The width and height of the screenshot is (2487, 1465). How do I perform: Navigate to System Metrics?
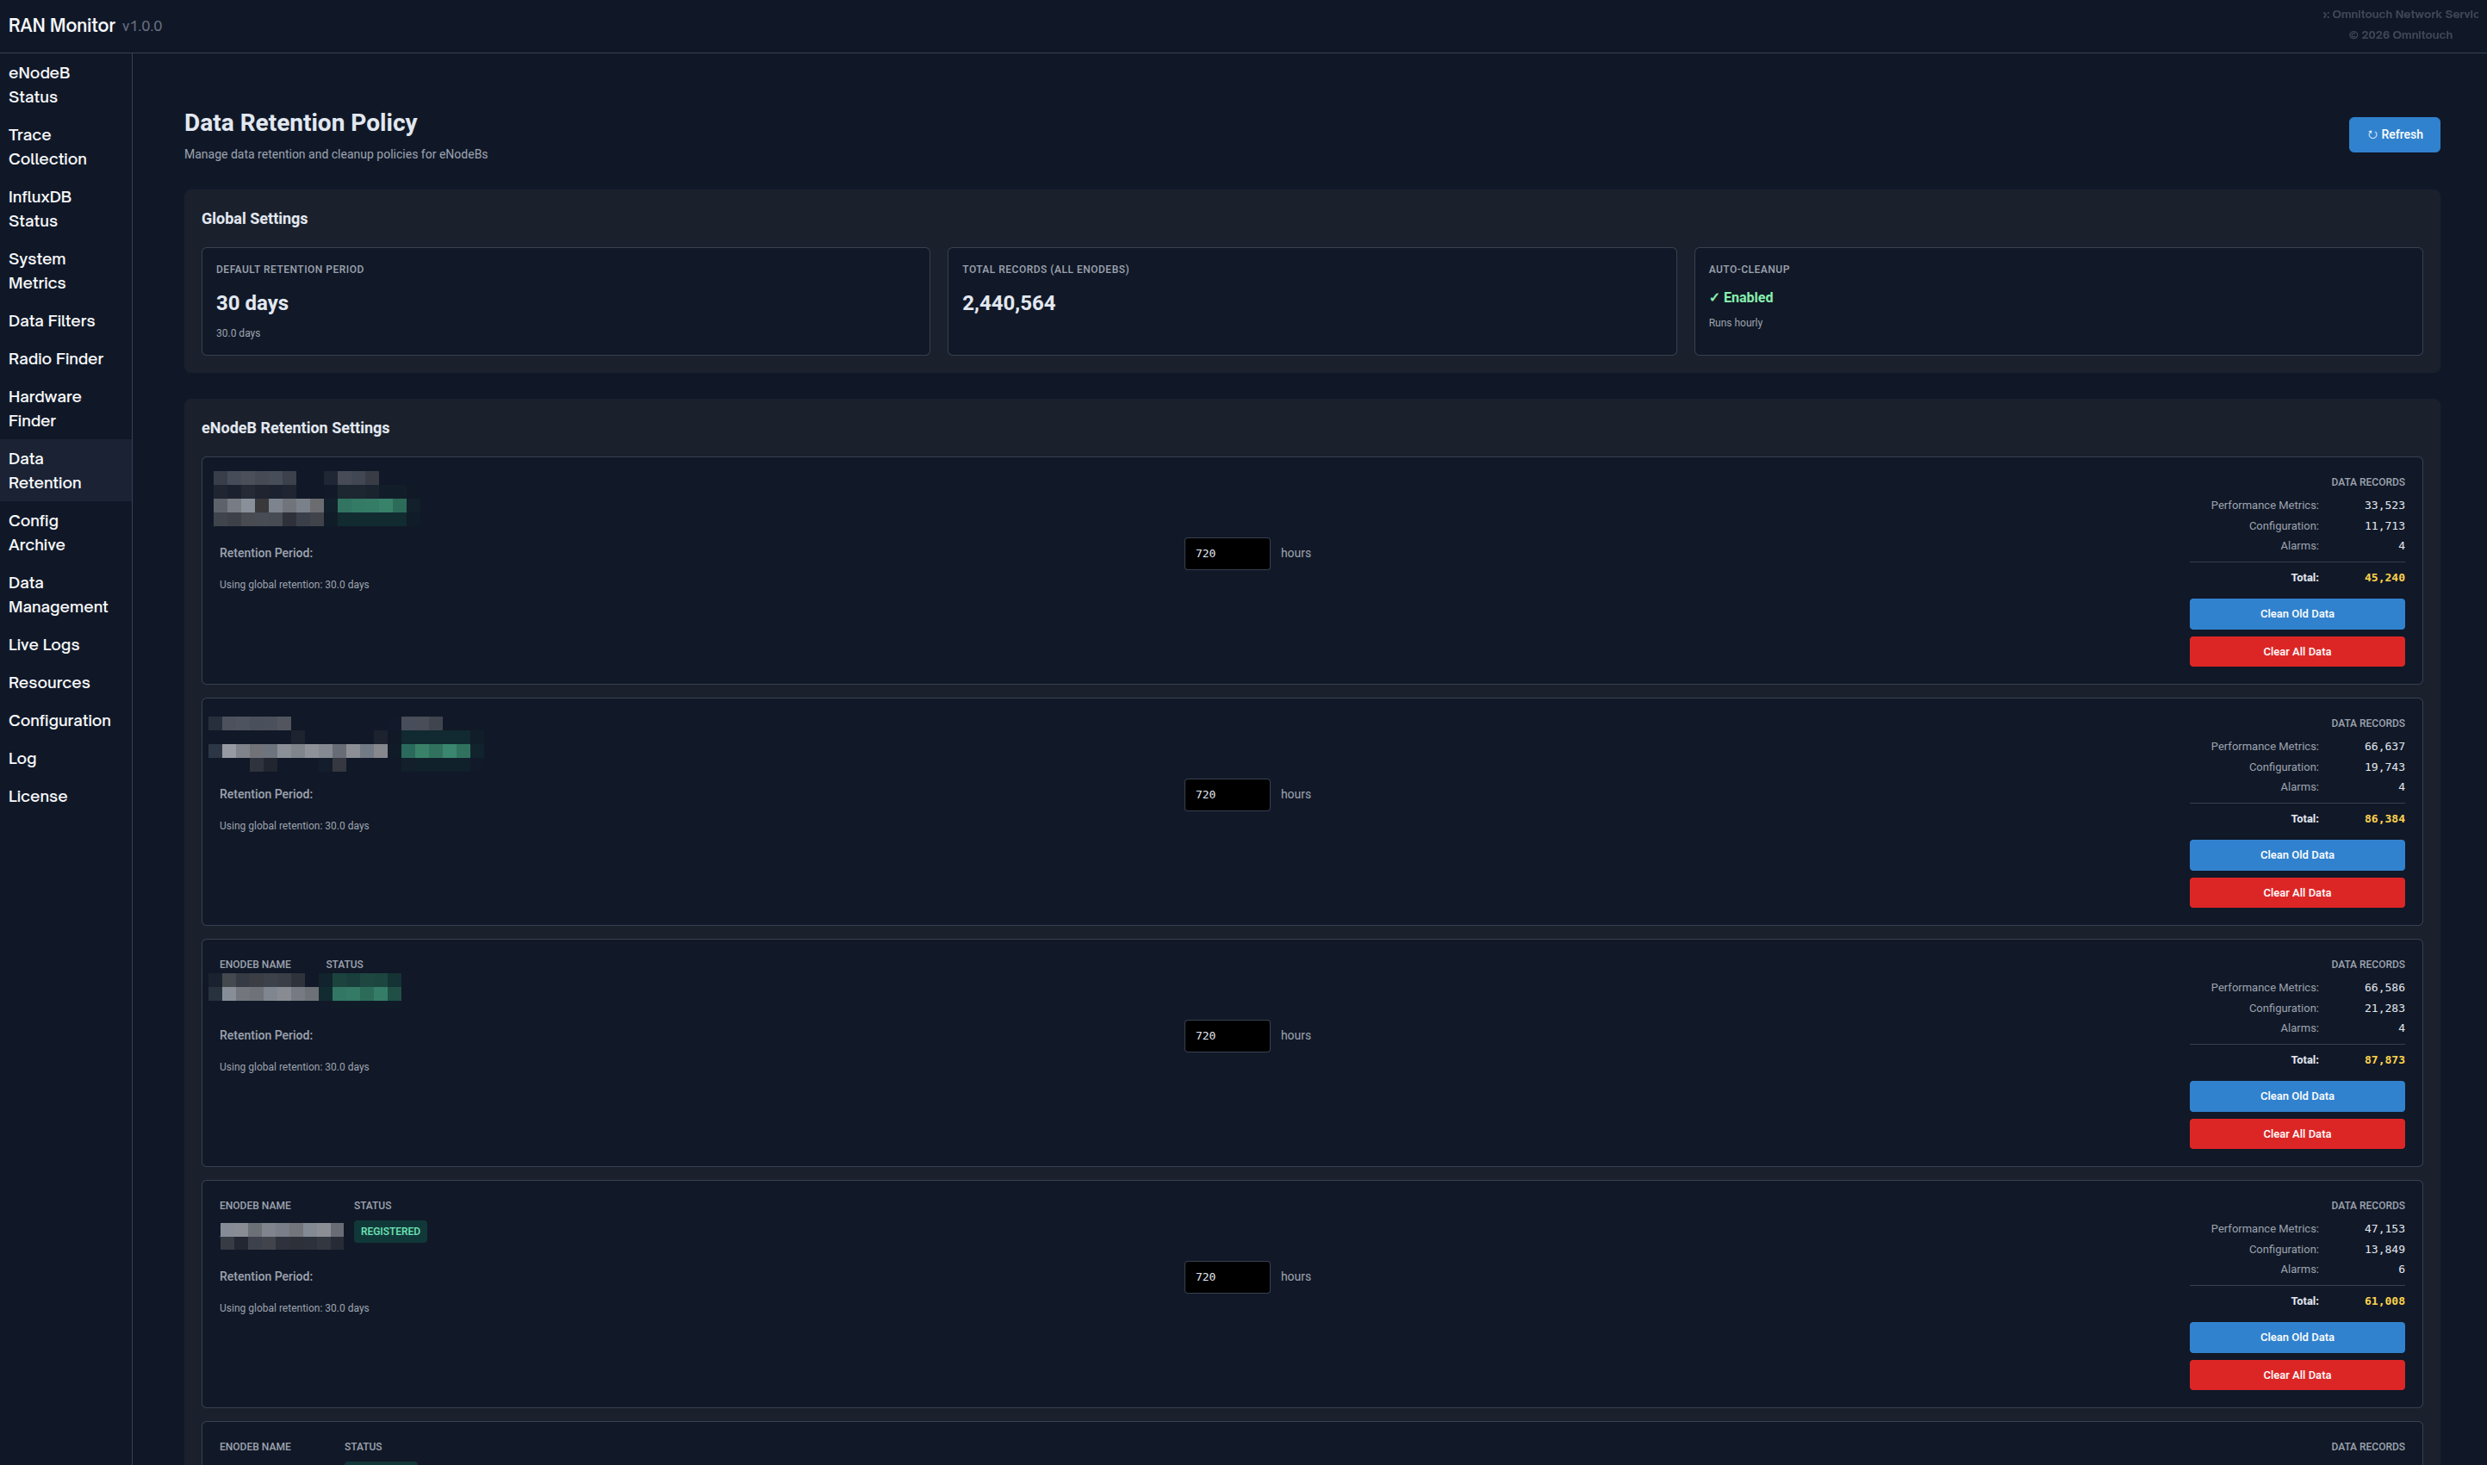coord(38,270)
